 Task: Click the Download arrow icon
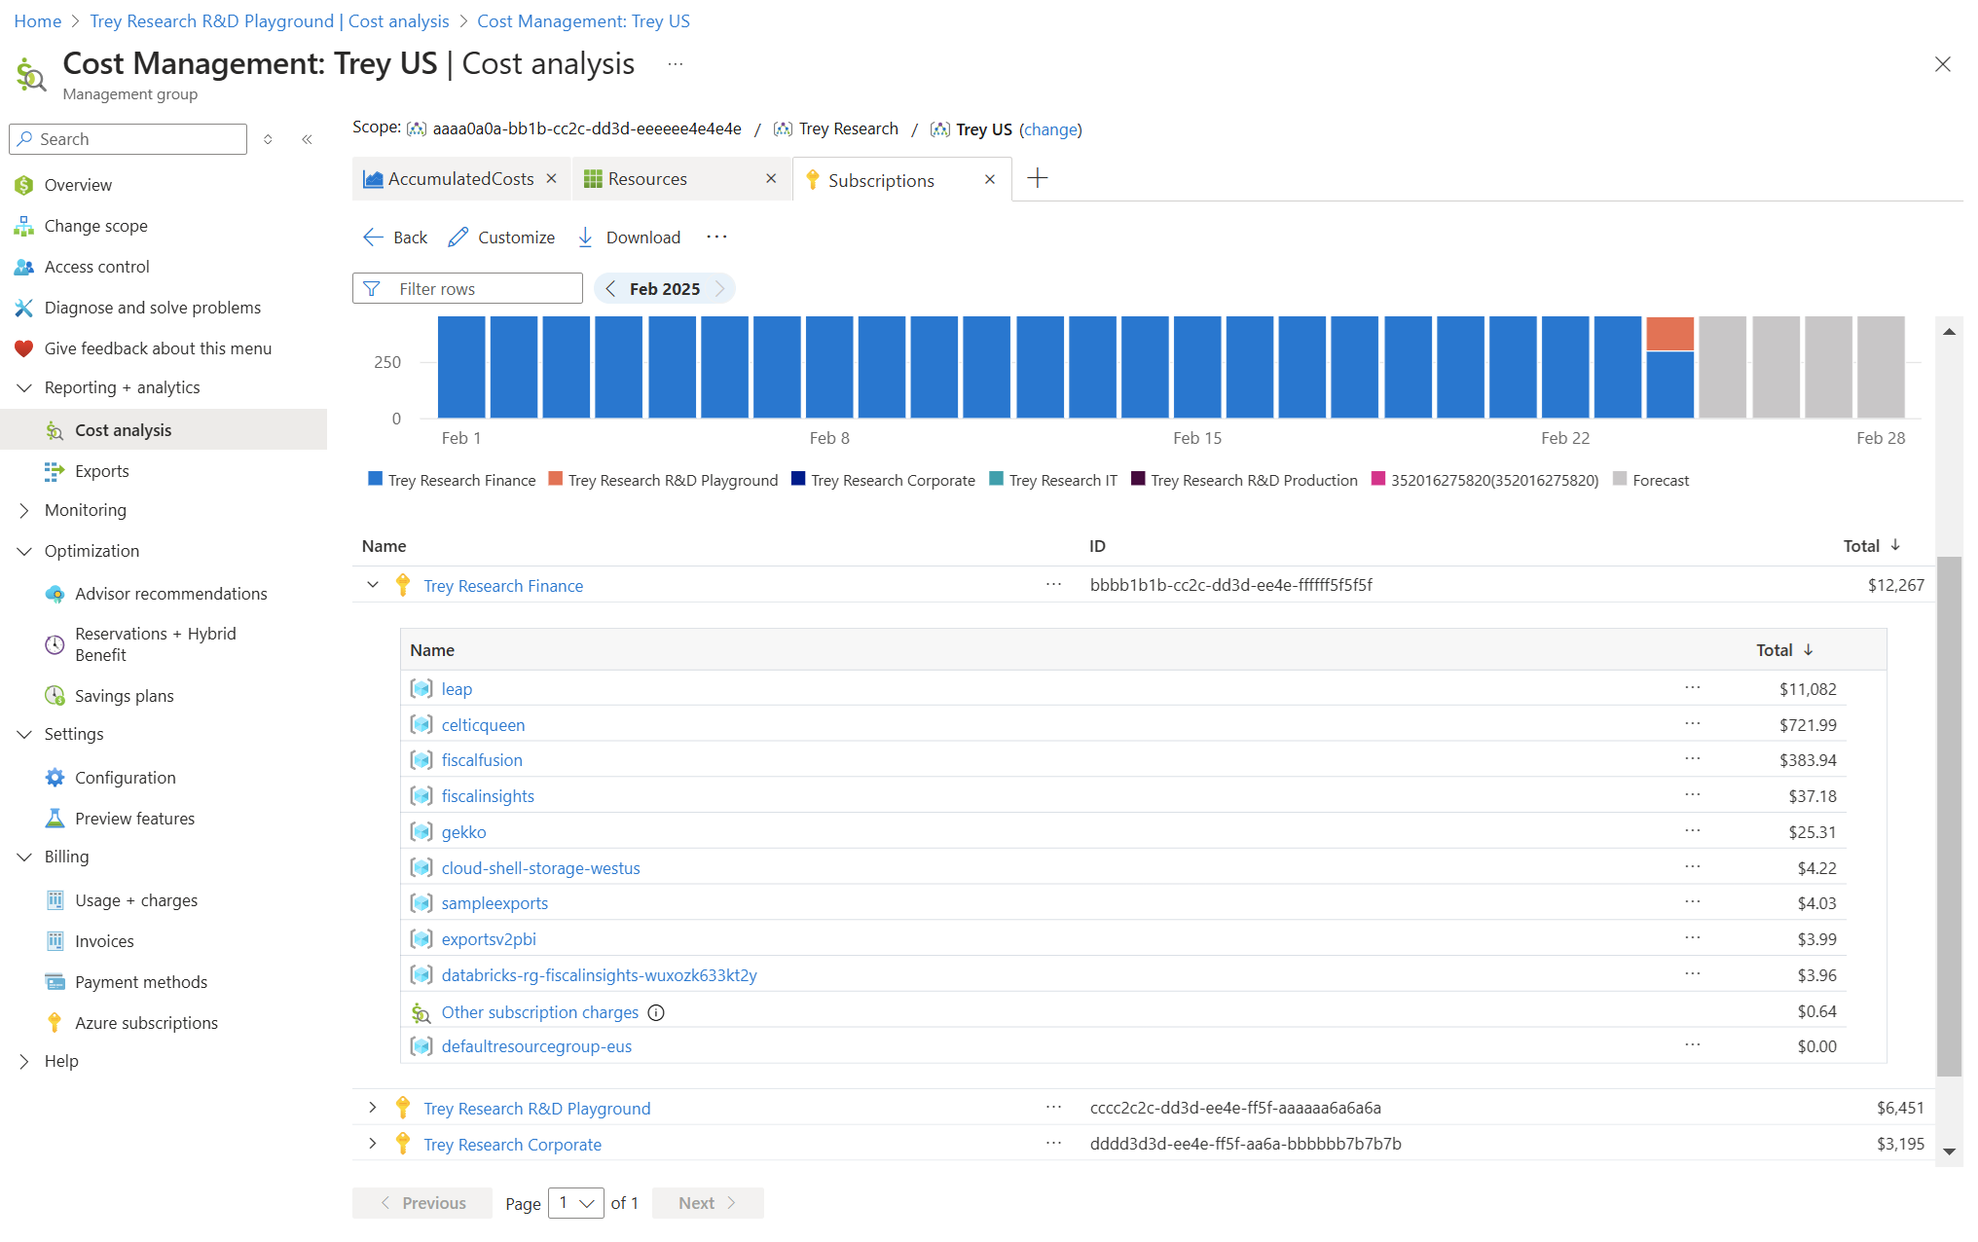[585, 237]
